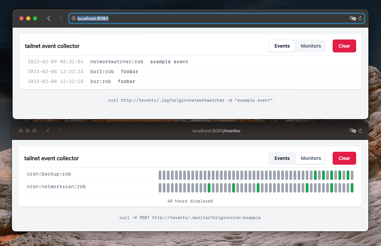Screen dimensions: 381x246
Task: Switch to the Events tab in bottom window
Action: [x=282, y=158]
